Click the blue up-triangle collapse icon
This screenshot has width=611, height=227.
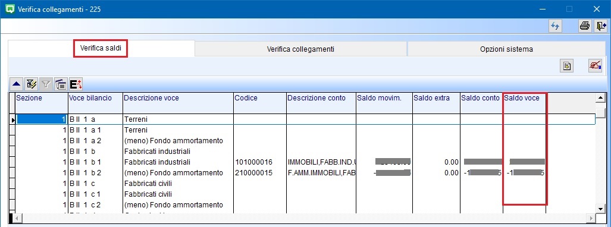click(x=17, y=84)
